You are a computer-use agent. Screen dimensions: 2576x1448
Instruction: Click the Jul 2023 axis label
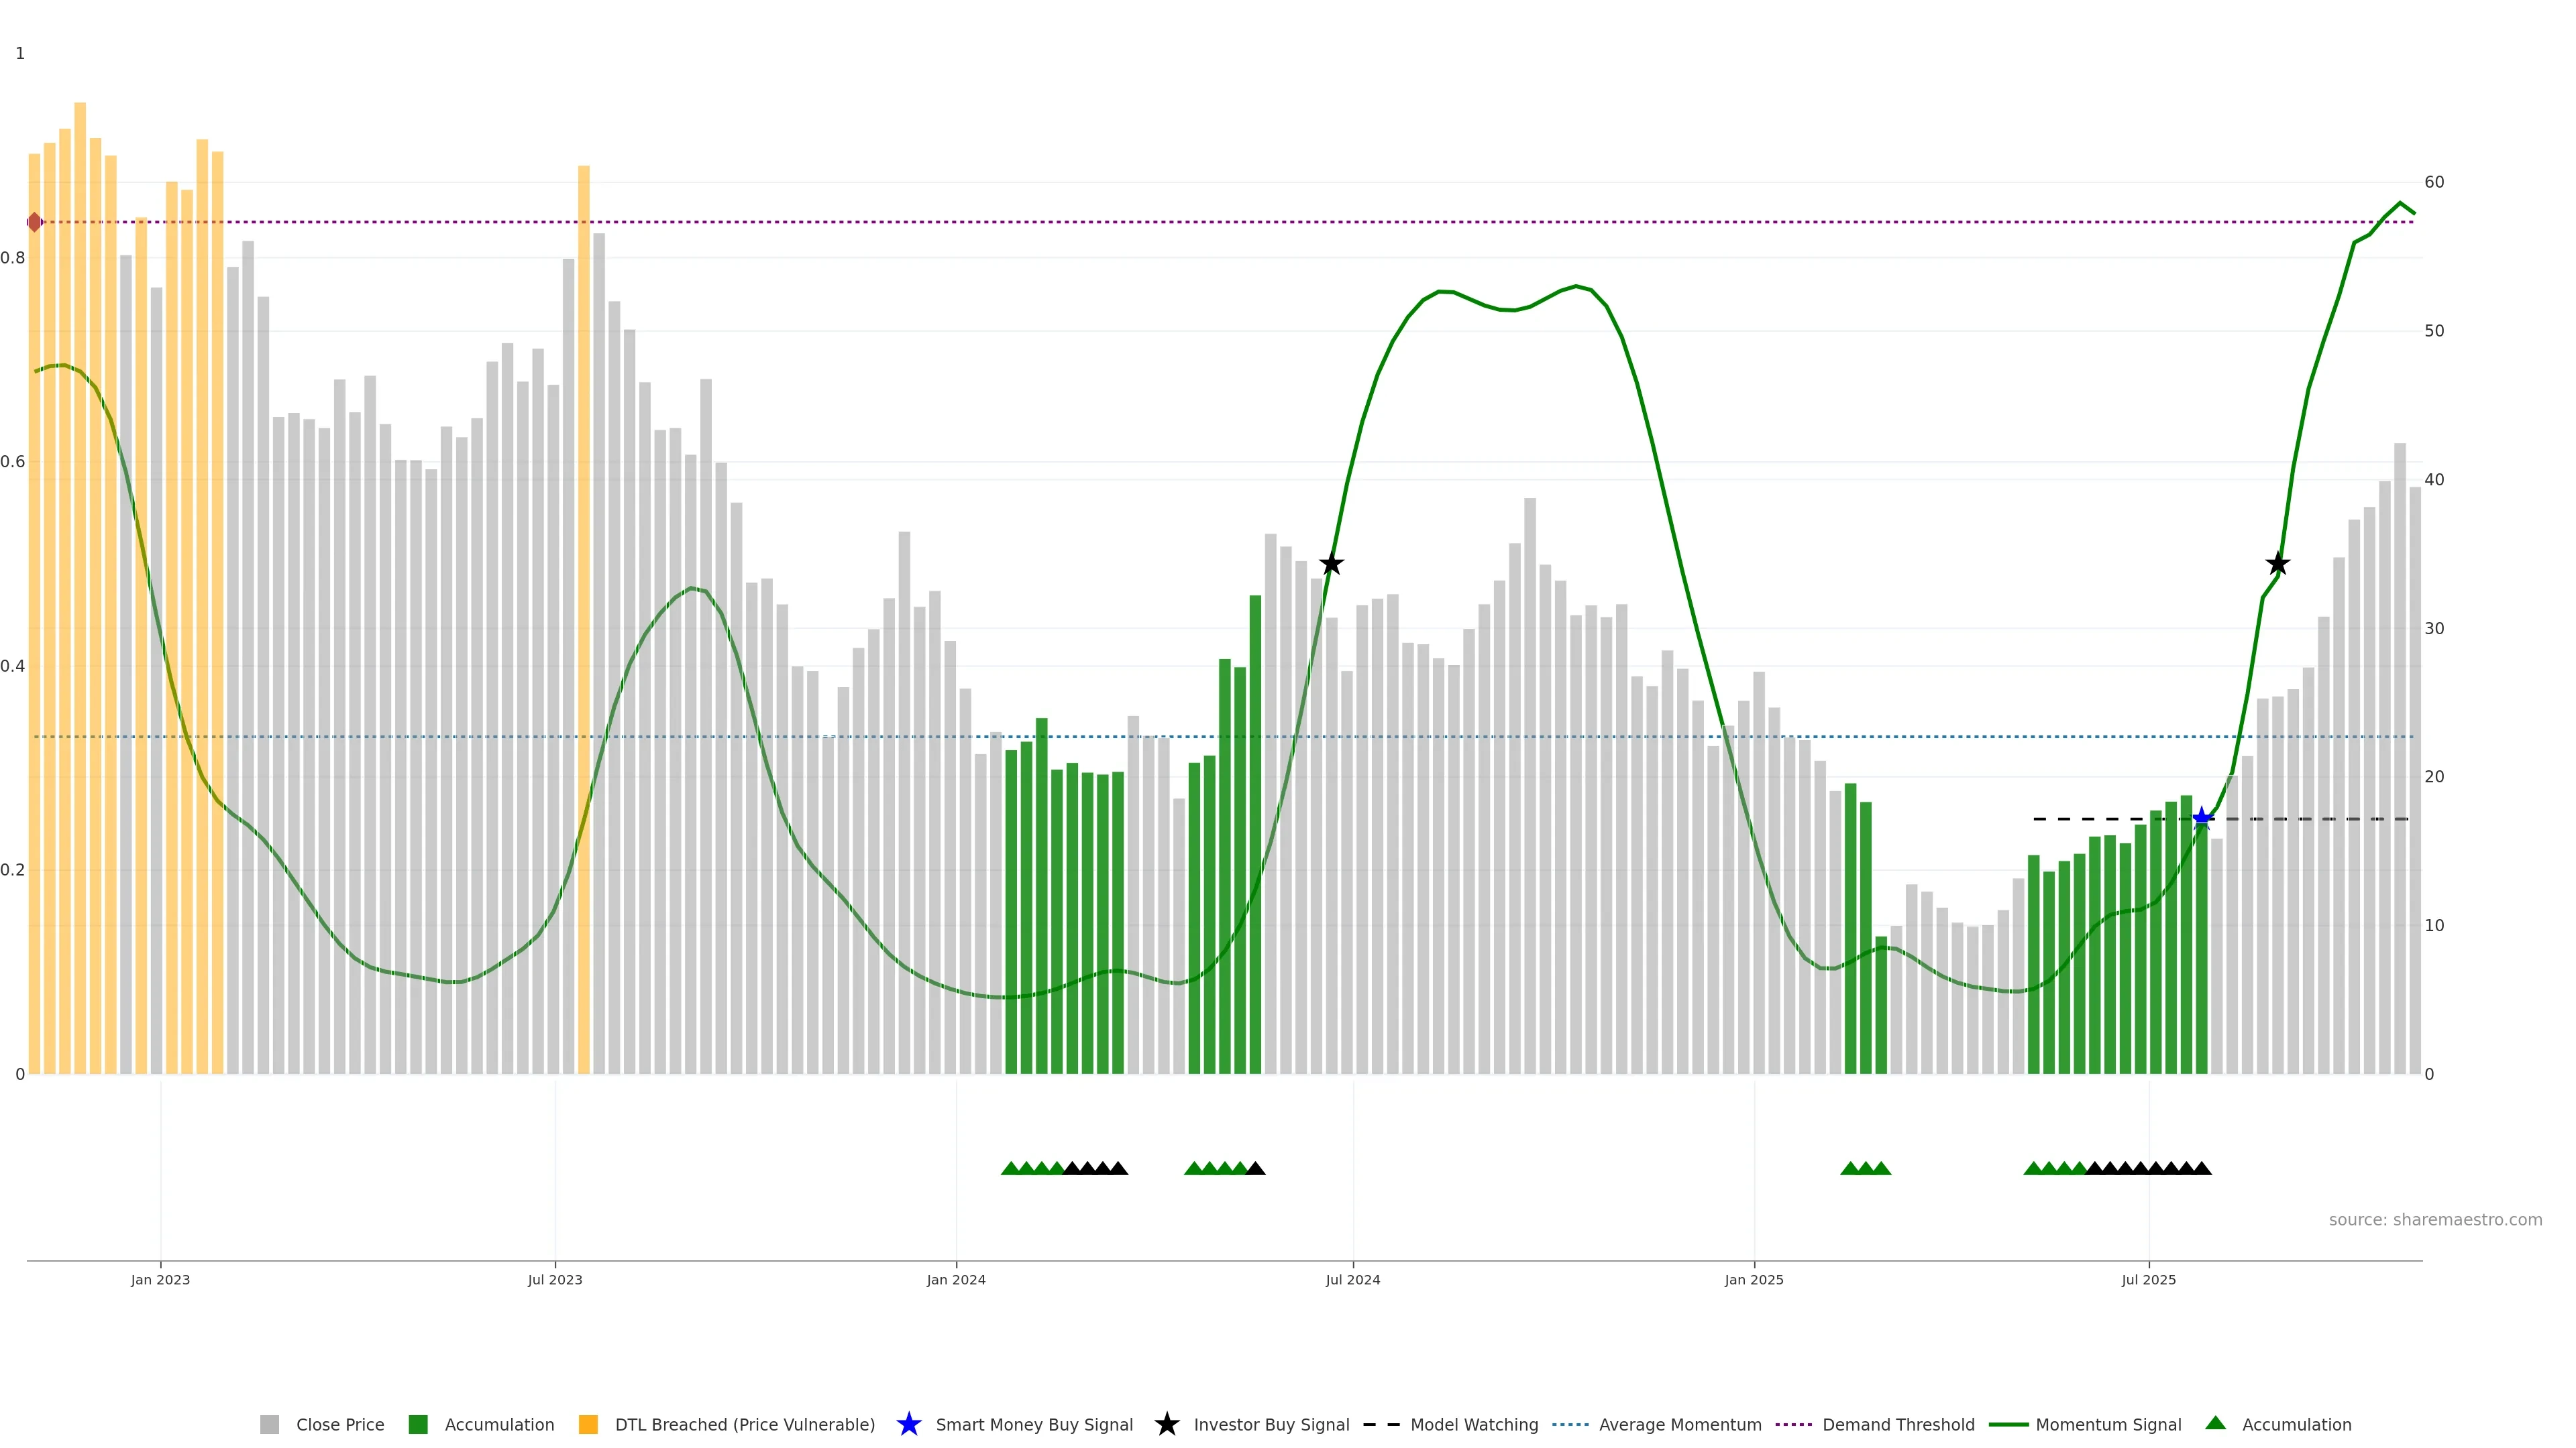(555, 1280)
